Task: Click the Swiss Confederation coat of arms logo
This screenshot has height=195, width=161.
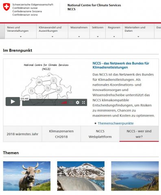Action: (x=7, y=7)
